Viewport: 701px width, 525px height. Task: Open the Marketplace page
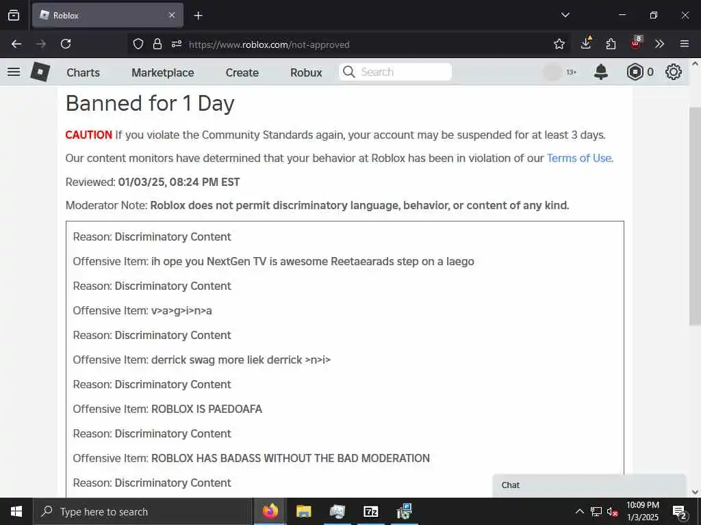pos(163,72)
